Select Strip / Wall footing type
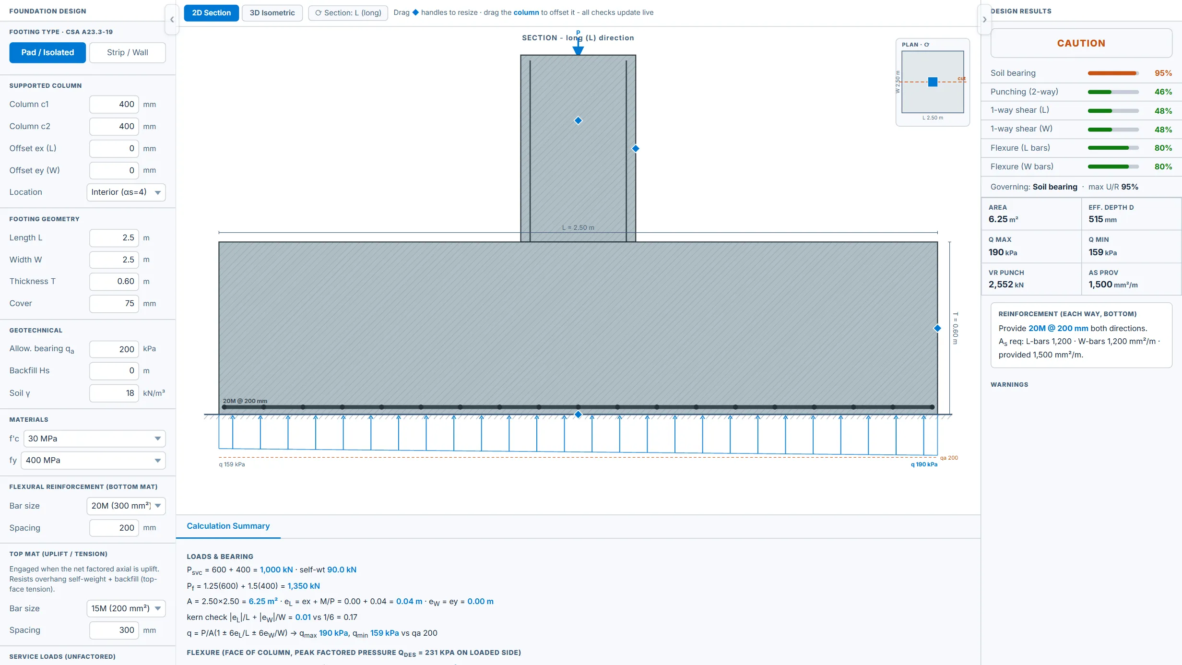Viewport: 1182px width, 665px height. tap(128, 53)
